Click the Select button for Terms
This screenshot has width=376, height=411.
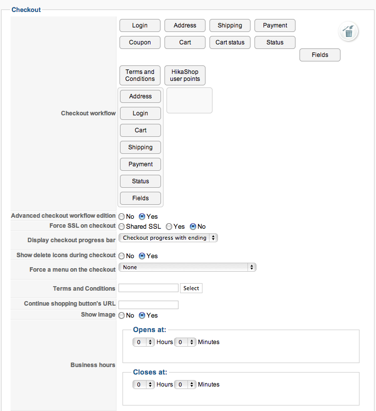(191, 288)
